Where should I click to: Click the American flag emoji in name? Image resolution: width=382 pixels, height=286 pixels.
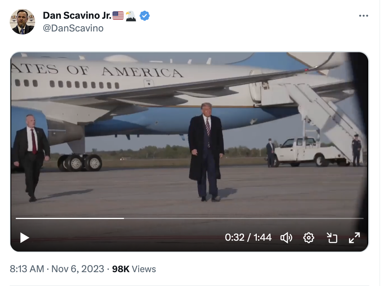click(x=118, y=16)
